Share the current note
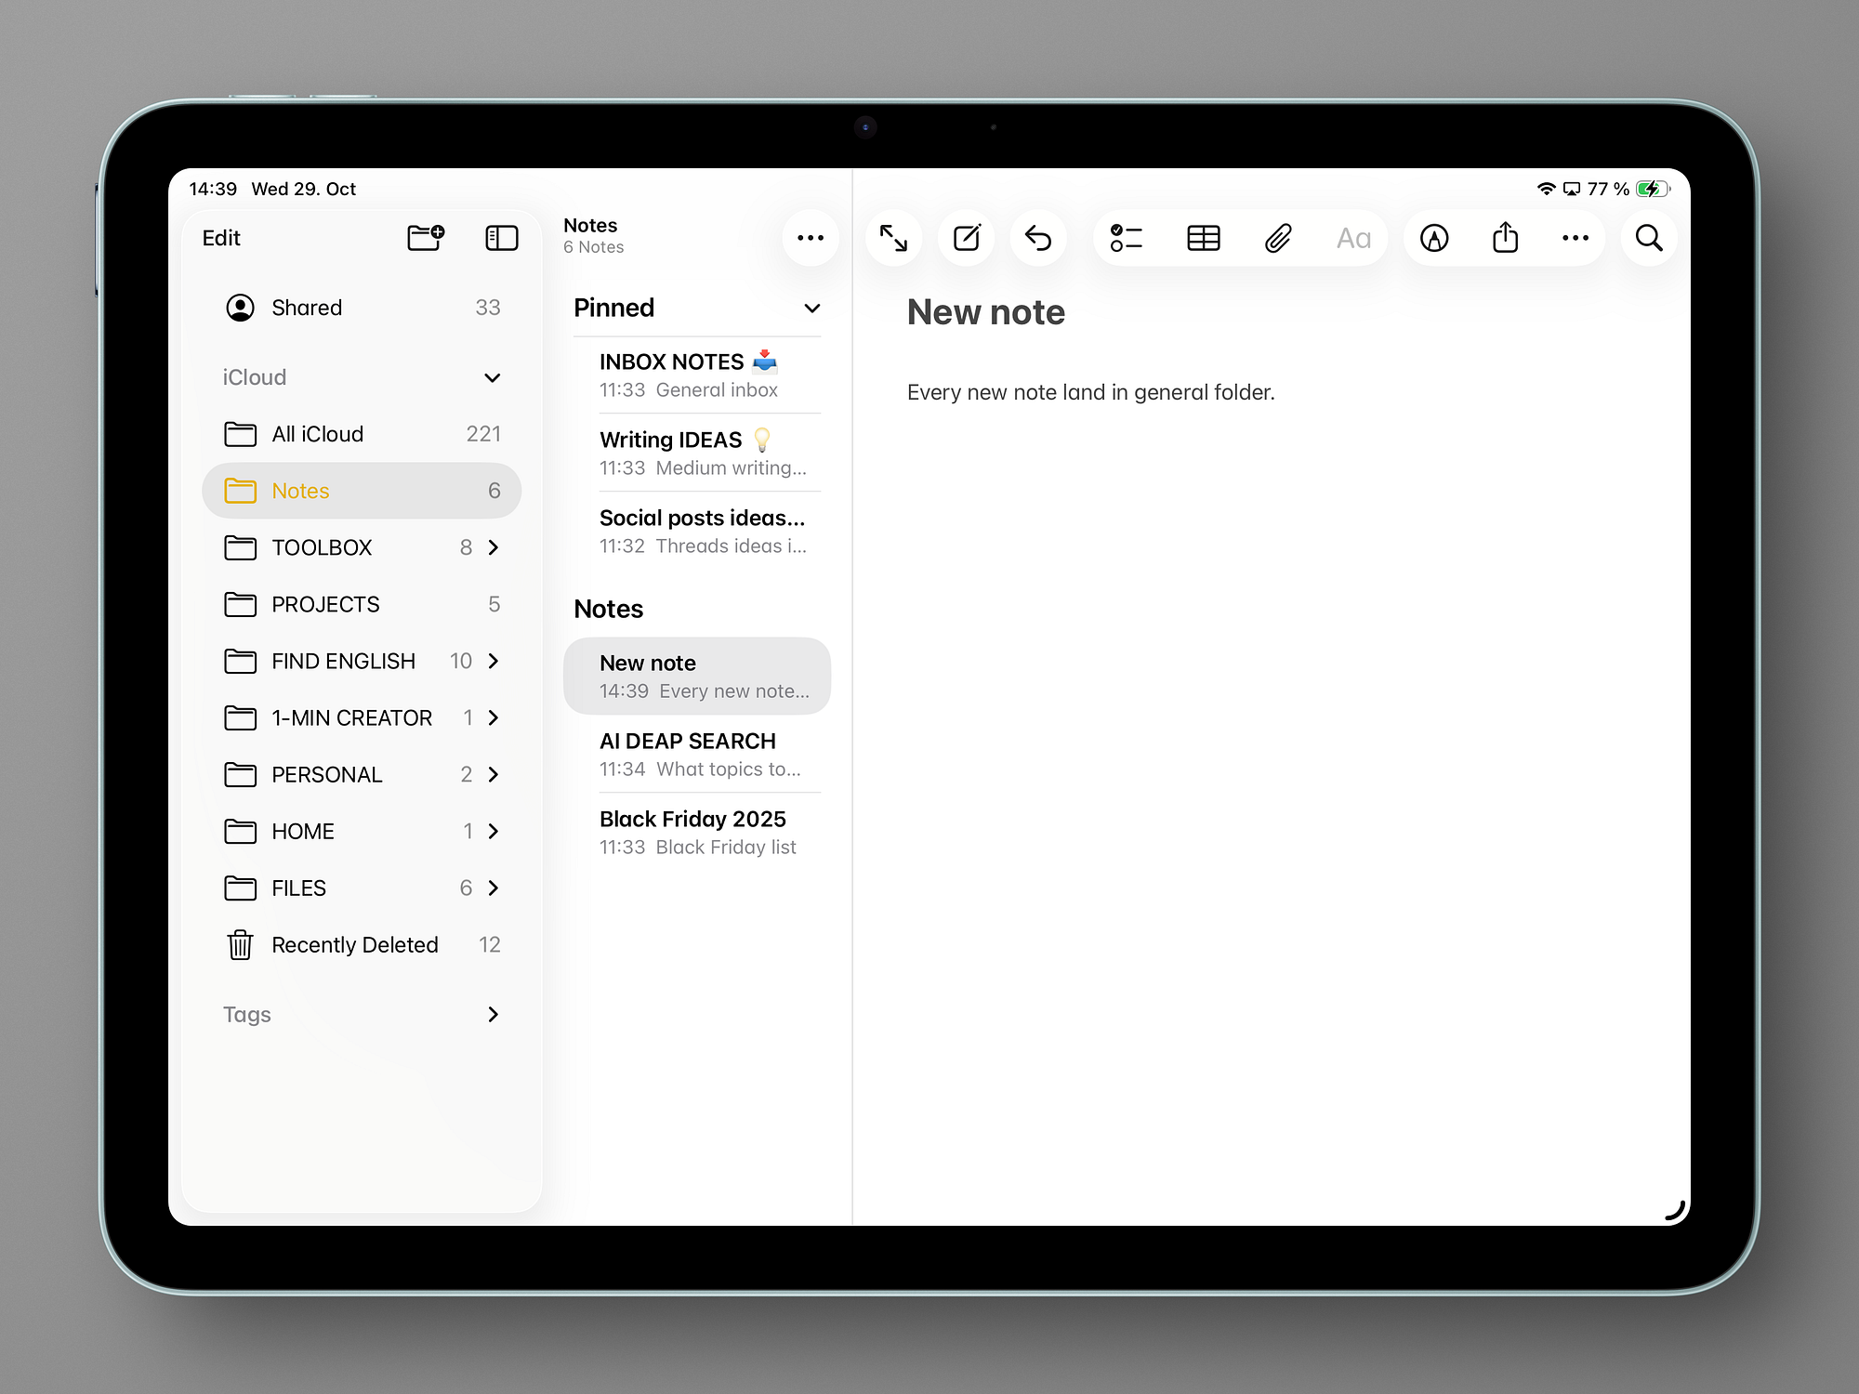This screenshot has width=1859, height=1394. click(1505, 238)
